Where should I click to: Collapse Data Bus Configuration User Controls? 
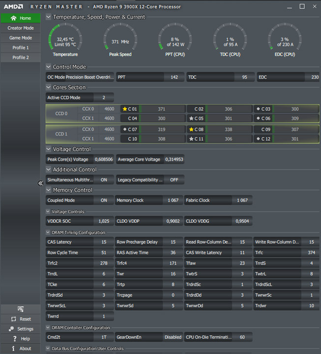click(x=48, y=349)
